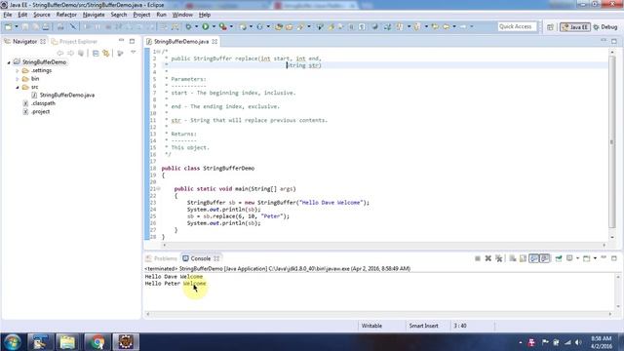The image size is (624, 351).
Task: Collapse the StringBufferDemo project node
Action: [9, 62]
